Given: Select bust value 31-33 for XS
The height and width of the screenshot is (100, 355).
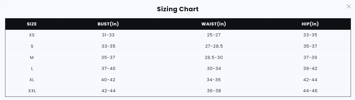Looking at the screenshot, I should point(108,35).
